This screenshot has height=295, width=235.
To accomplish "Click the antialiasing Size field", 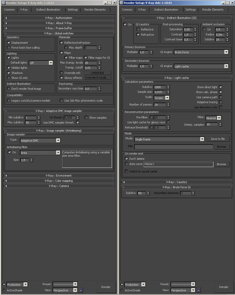I will pos(25,160).
